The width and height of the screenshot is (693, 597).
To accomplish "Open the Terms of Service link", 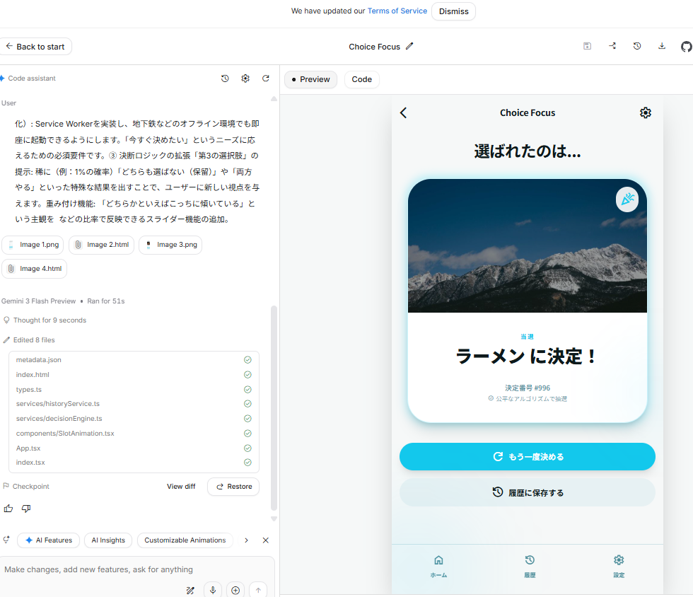I will pos(397,11).
